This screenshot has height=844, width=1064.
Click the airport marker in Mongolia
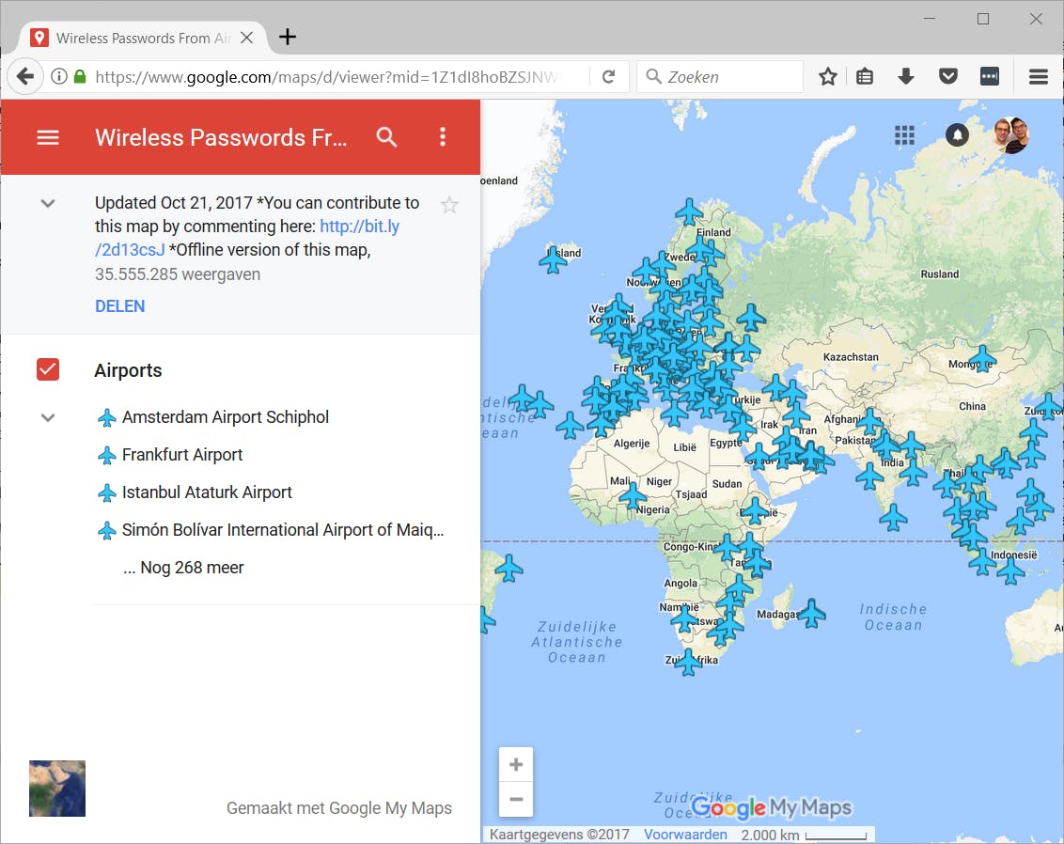982,358
